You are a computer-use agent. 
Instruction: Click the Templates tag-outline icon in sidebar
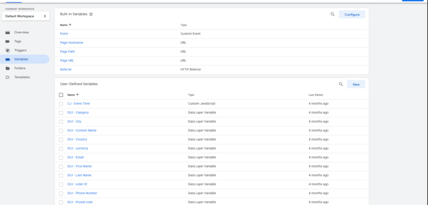tap(8, 77)
